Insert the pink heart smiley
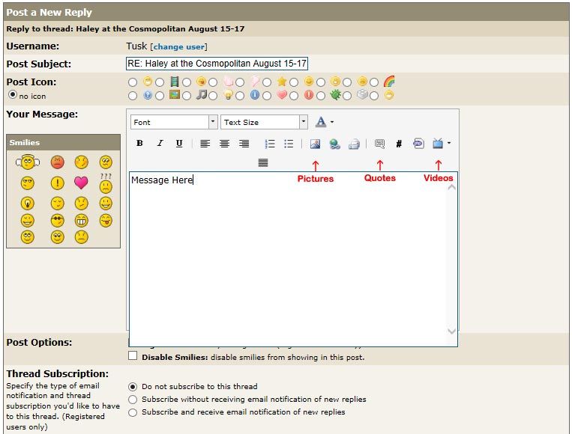 click(x=81, y=183)
